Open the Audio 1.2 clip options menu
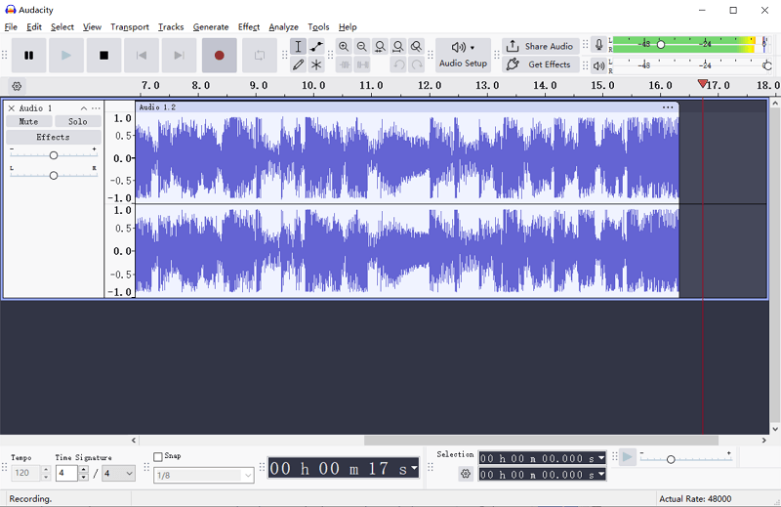 [668, 107]
